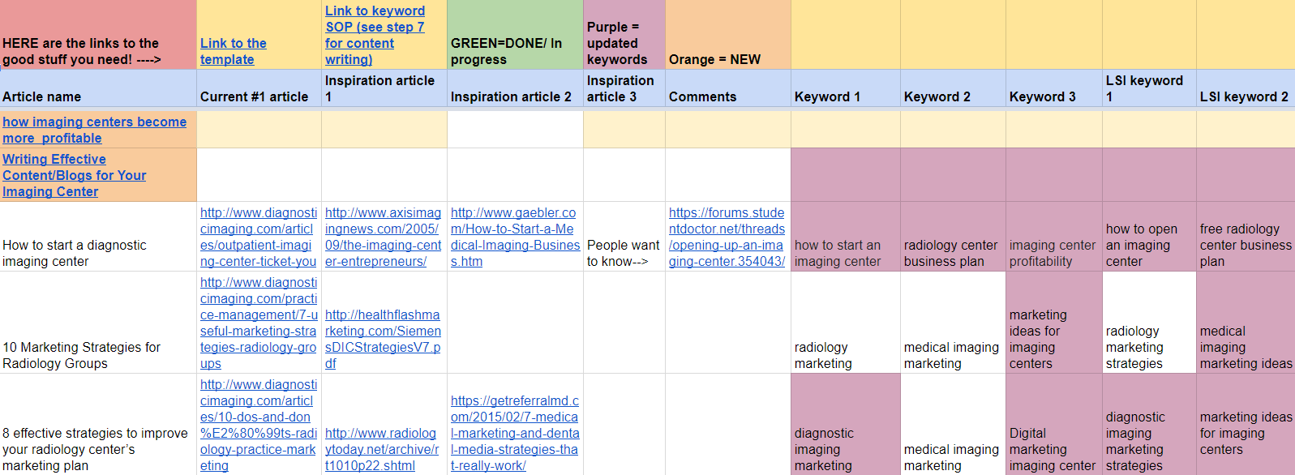Image resolution: width=1295 pixels, height=475 pixels.
Task: Select '10 Marketing Strategies for Radiology Groups' cell
Action: [98, 323]
